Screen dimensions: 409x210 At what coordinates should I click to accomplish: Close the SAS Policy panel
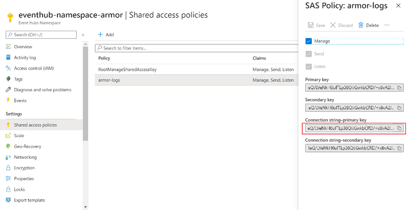[x=398, y=6]
